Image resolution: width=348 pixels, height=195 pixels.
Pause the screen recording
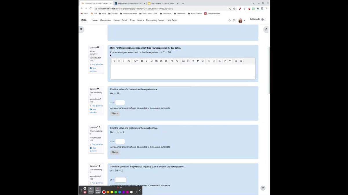click(85, 188)
